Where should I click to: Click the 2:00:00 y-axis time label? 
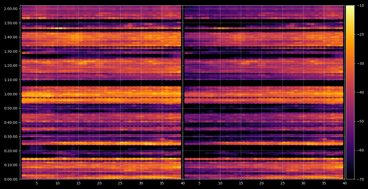[x=11, y=9]
